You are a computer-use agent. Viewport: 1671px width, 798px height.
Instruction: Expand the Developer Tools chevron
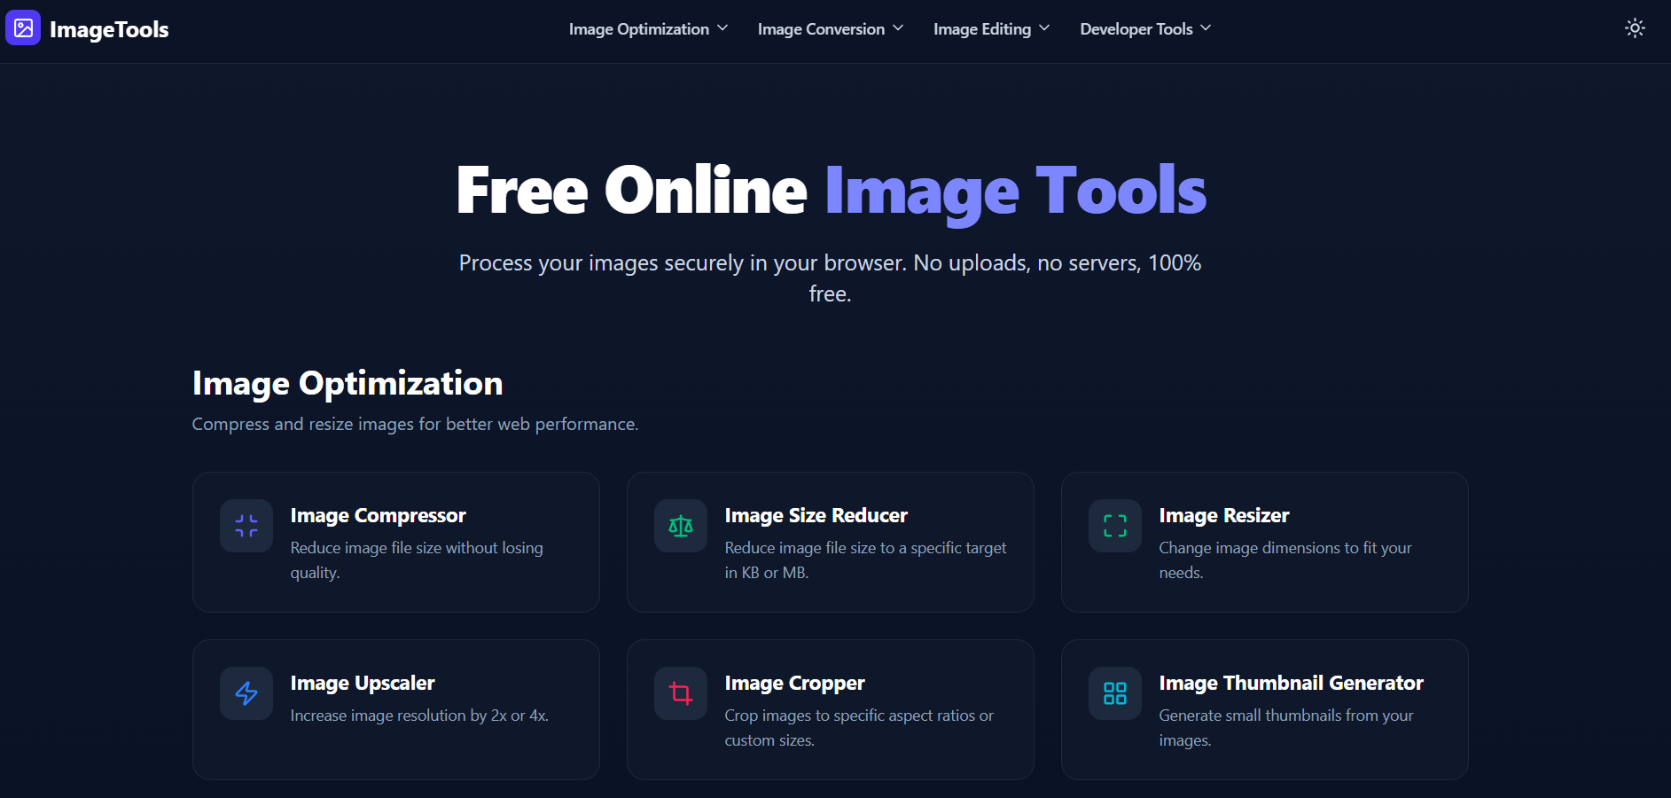(1206, 28)
